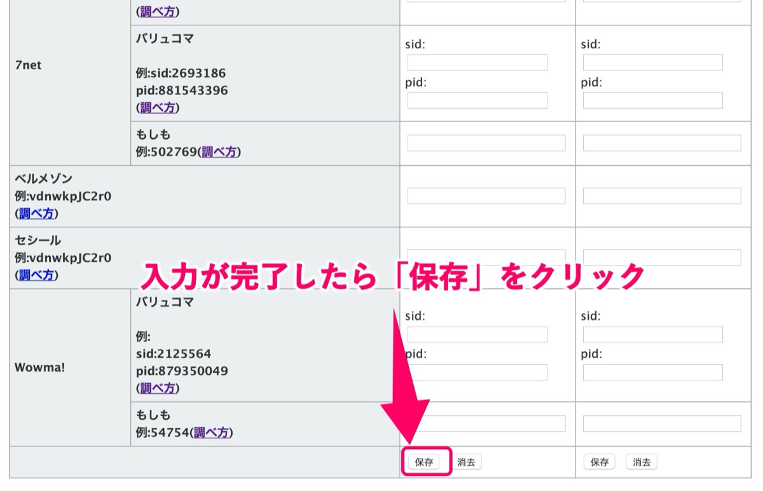Click セシール input in right column
Screen dimensions: 763x491
(x=662, y=257)
